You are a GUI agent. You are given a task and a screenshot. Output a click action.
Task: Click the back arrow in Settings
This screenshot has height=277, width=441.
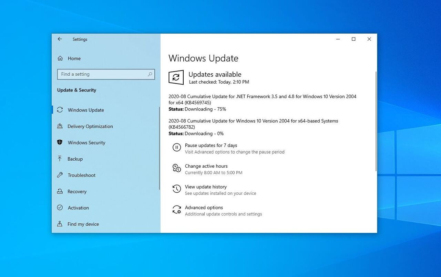click(60, 39)
